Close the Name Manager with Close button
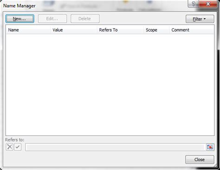 click(200, 159)
